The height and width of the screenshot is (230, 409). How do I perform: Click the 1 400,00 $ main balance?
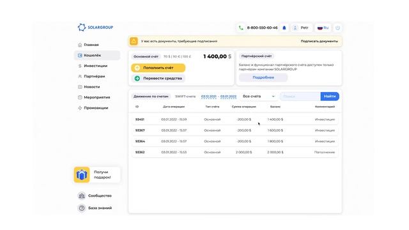[217, 57]
